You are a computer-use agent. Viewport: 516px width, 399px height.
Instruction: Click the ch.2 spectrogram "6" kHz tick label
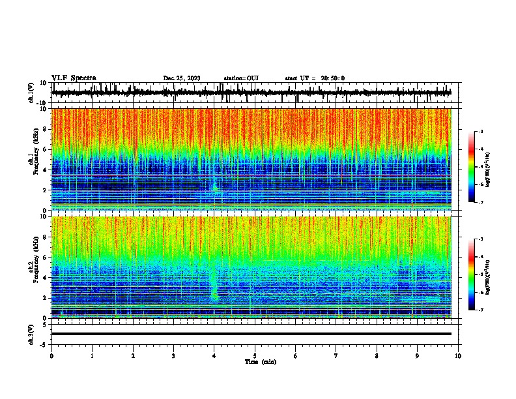pos(45,258)
